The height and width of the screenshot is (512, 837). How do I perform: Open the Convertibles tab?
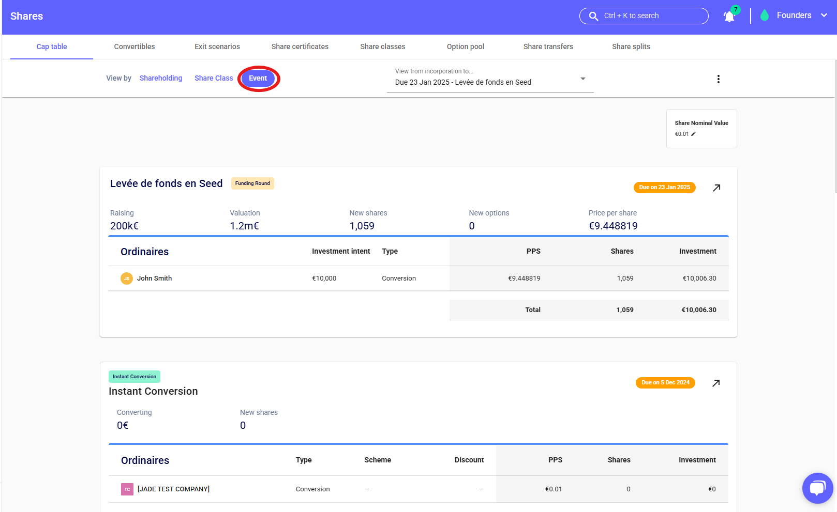(x=134, y=46)
